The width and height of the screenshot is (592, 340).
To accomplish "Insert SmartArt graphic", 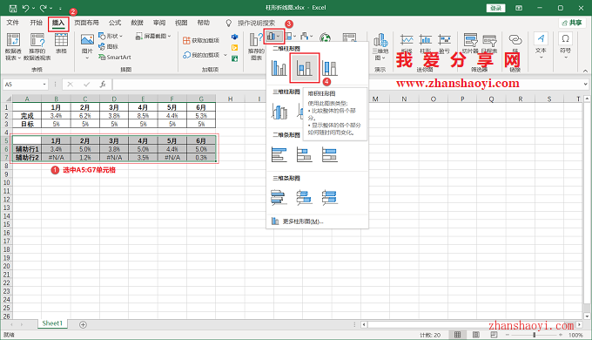I will pos(115,58).
